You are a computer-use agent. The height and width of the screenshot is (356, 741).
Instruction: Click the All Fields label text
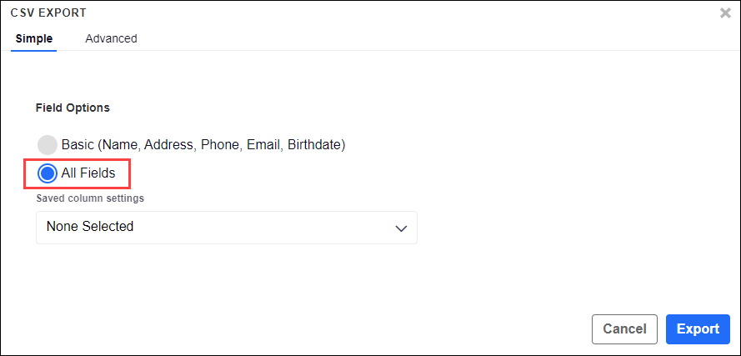click(88, 173)
